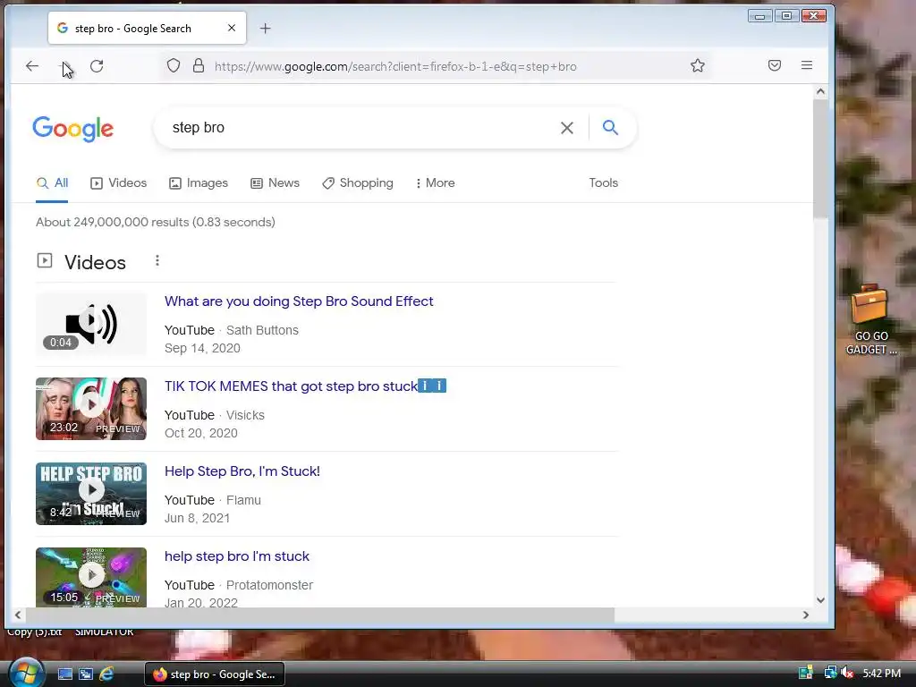Select the 'step bro - Google Search' browser tab
Viewport: 916px width, 687px height.
coord(147,28)
